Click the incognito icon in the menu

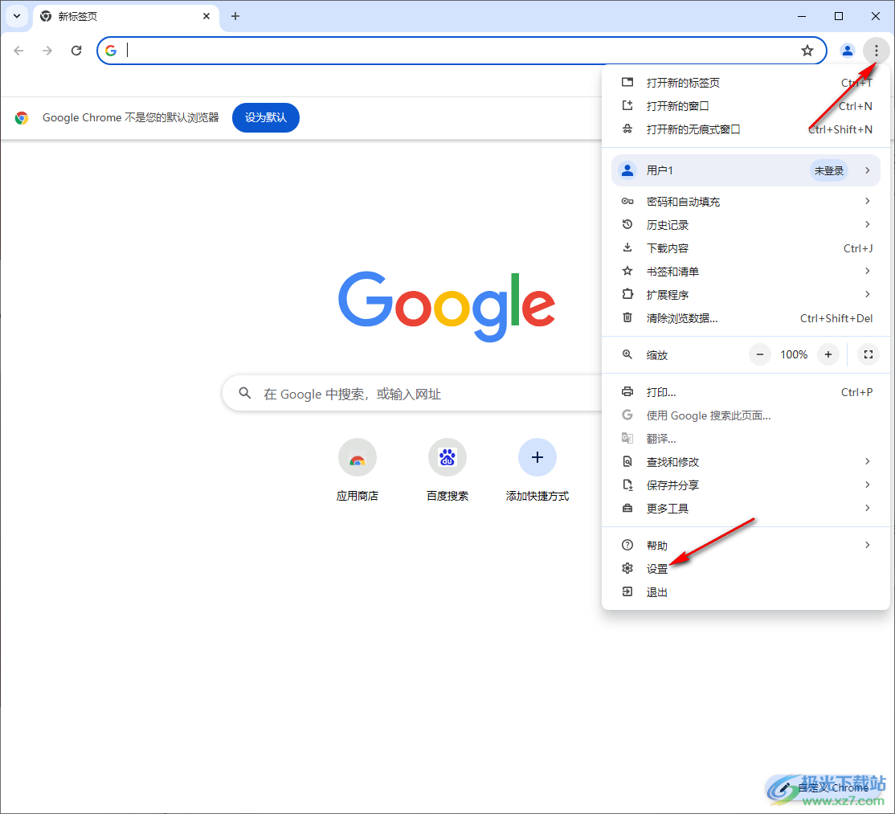[627, 129]
